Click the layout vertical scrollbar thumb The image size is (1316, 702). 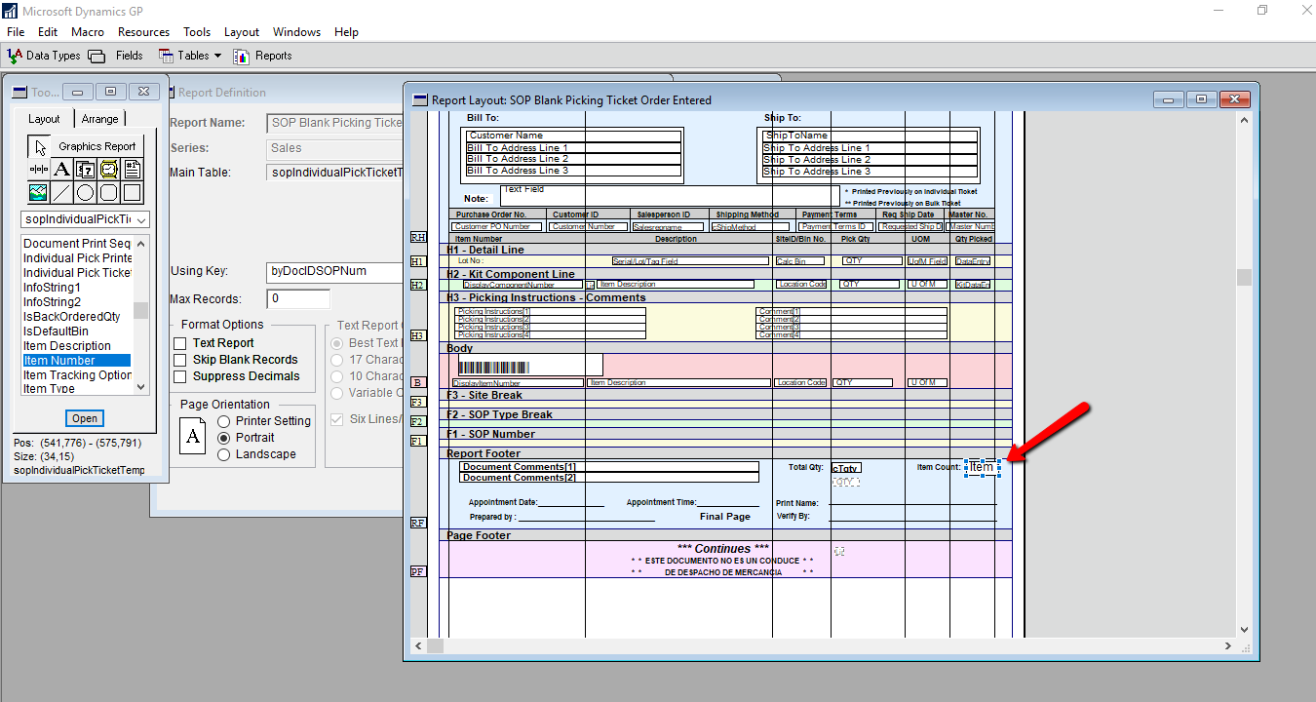(1243, 277)
